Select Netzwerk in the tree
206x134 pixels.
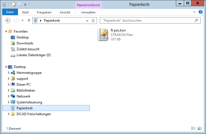pyautogui.click(x=23, y=96)
